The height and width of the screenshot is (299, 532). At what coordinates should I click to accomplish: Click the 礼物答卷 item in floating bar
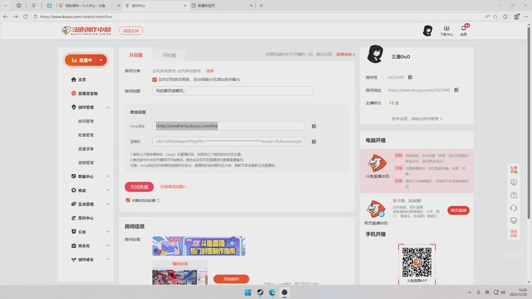tap(513, 169)
